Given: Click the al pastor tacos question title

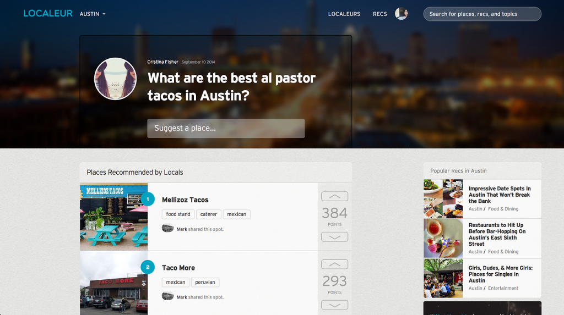Looking at the screenshot, I should [231, 86].
